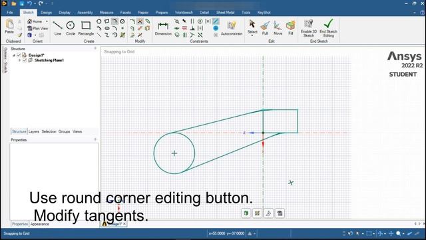426x240 pixels.
Task: Expand the Sketching Plane1 tree node
Action: pyautogui.click(x=19, y=61)
